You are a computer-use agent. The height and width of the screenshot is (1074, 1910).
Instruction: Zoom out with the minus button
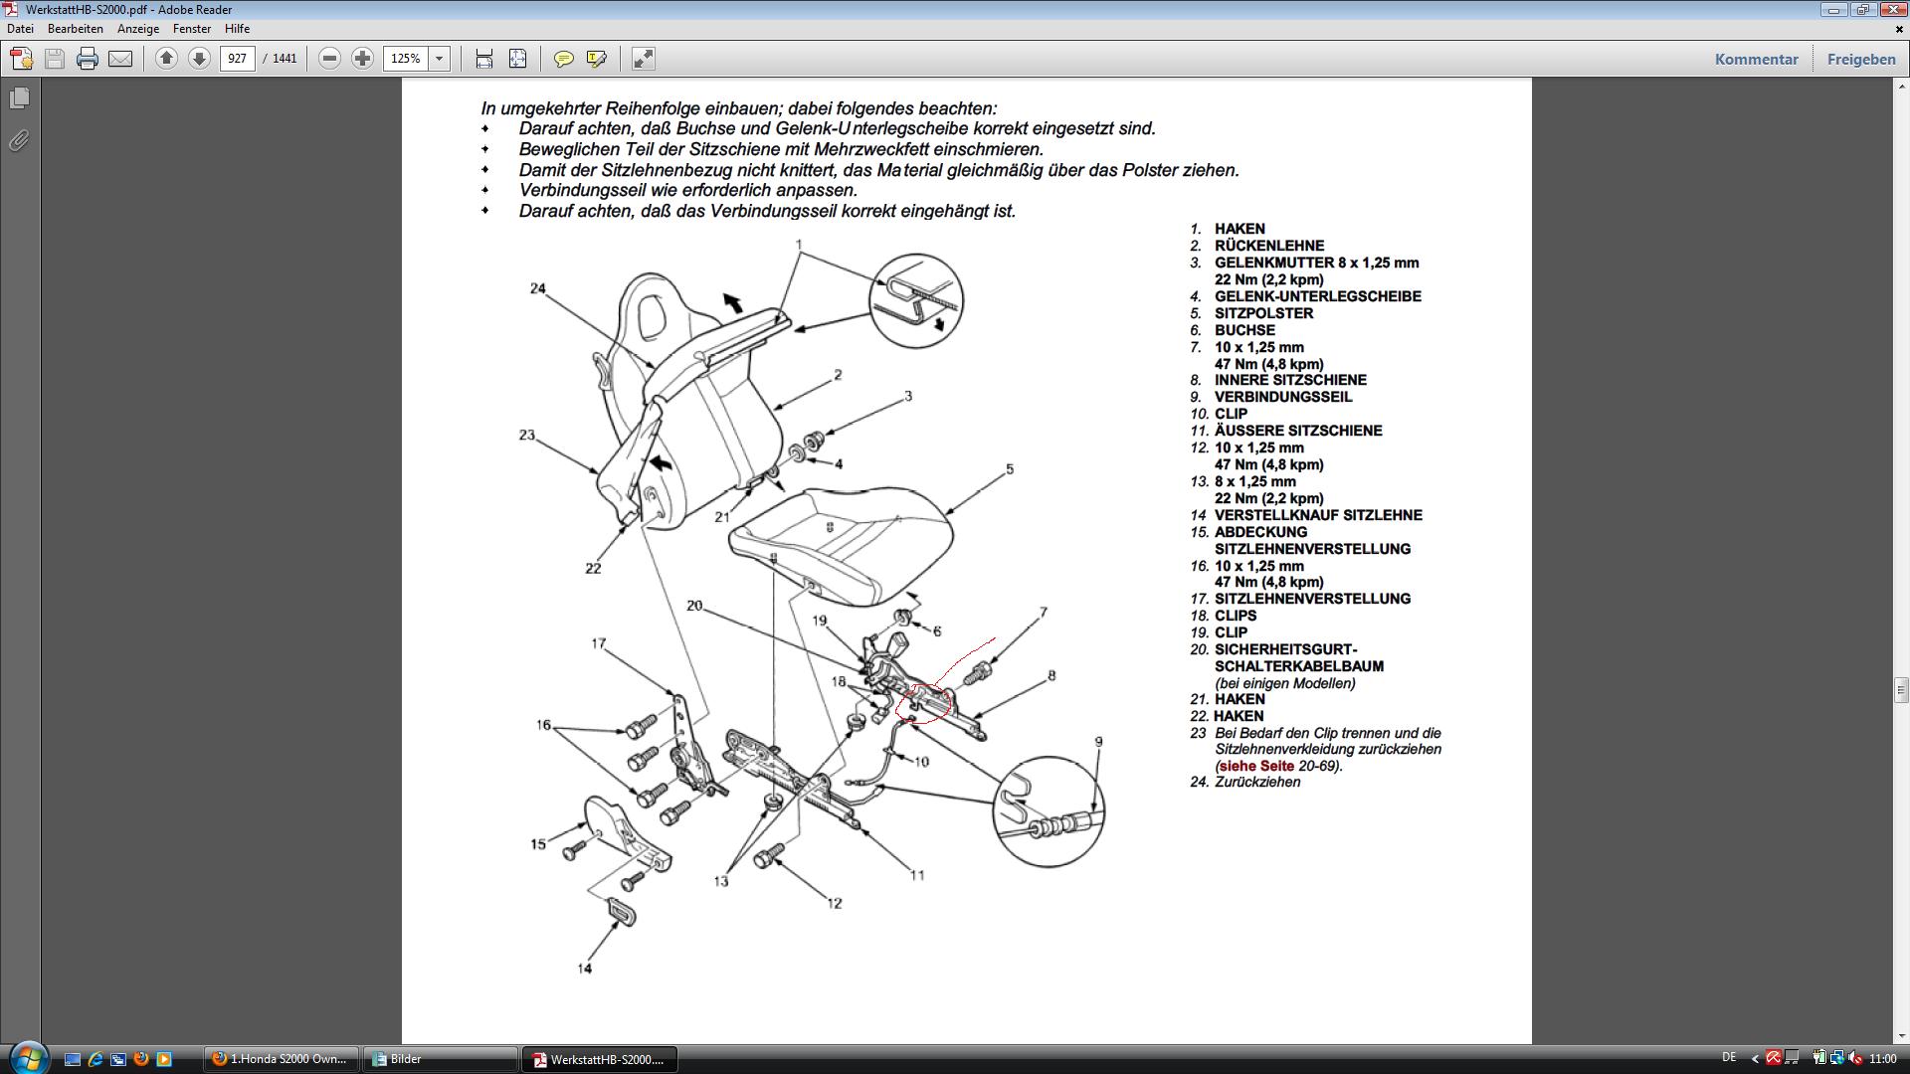[329, 59]
